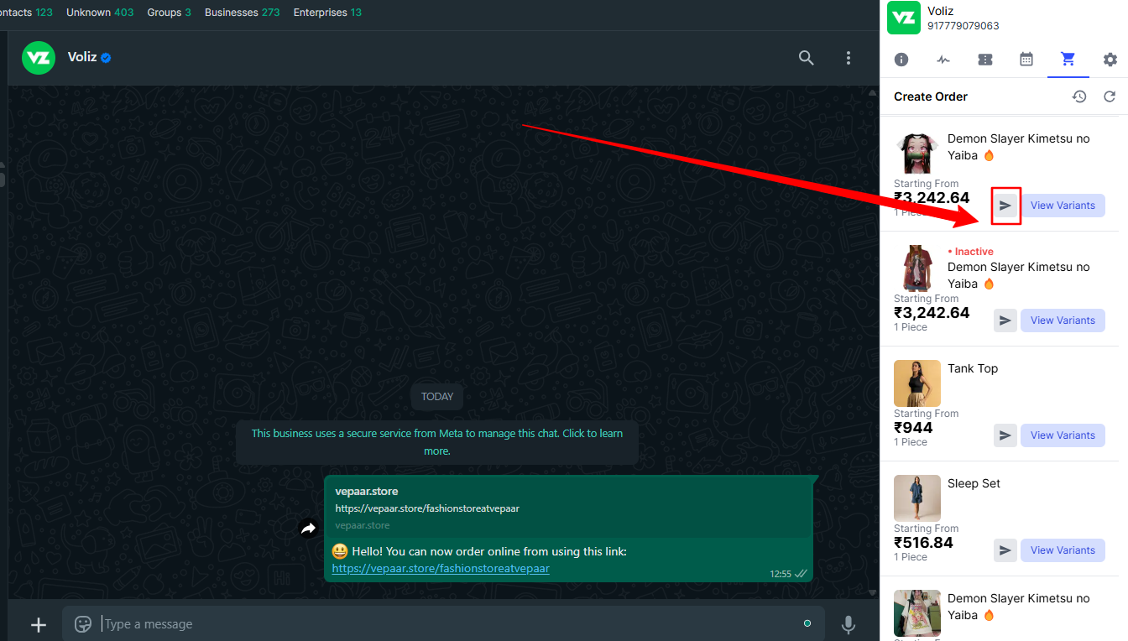Open the chat's three-dot menu

(x=849, y=58)
